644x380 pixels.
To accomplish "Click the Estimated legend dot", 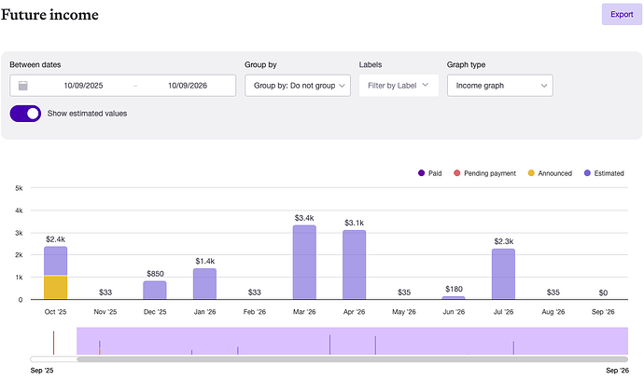I will [x=587, y=173].
